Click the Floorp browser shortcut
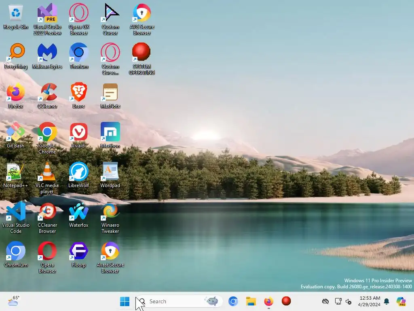This screenshot has height=311, width=414. point(79,254)
